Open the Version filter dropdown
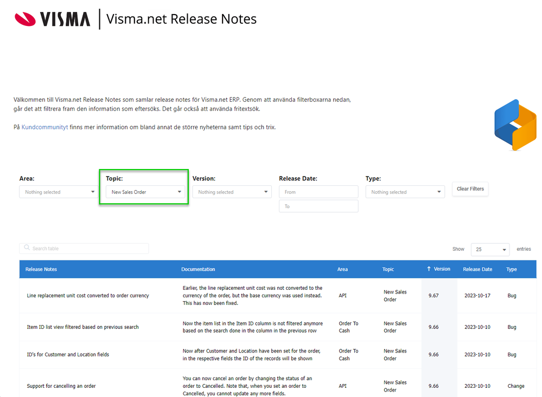This screenshot has height=397, width=542. coord(232,192)
